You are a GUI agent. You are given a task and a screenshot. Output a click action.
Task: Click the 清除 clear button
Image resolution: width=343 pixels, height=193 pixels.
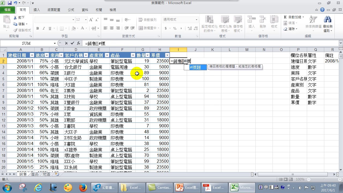coord(291,29)
